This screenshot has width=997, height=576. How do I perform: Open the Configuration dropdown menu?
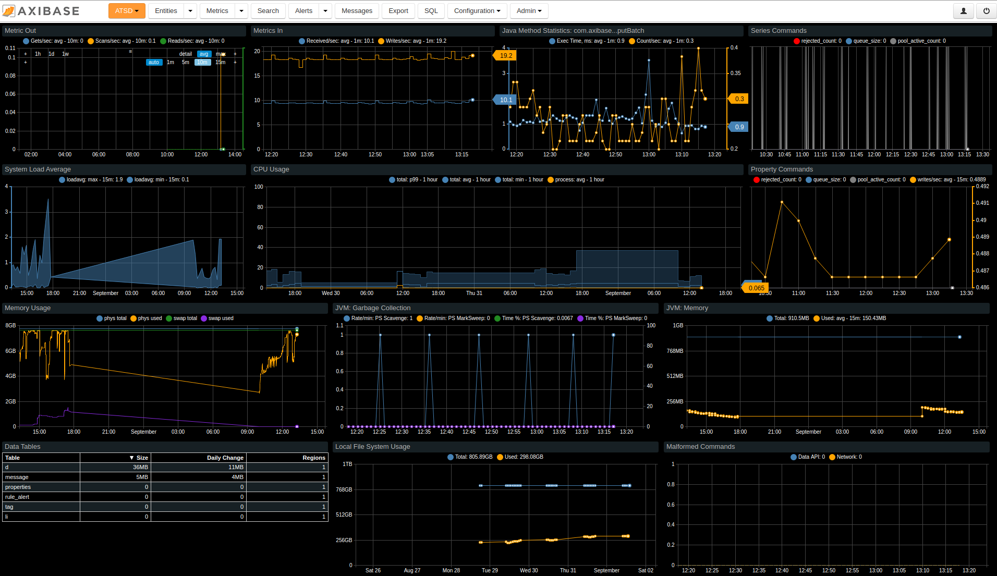(477, 11)
